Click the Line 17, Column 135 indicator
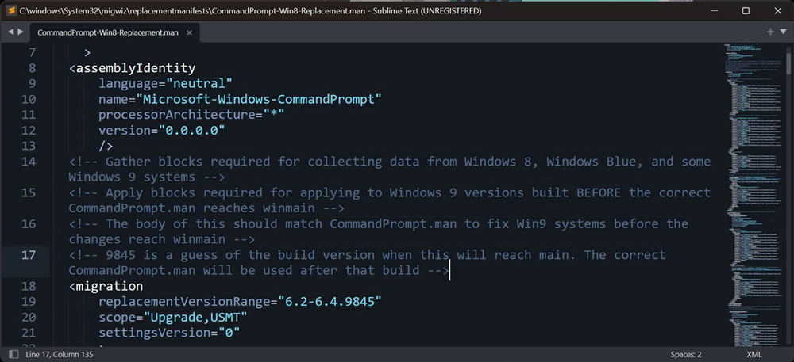Image resolution: width=794 pixels, height=362 pixels. pyautogui.click(x=60, y=354)
